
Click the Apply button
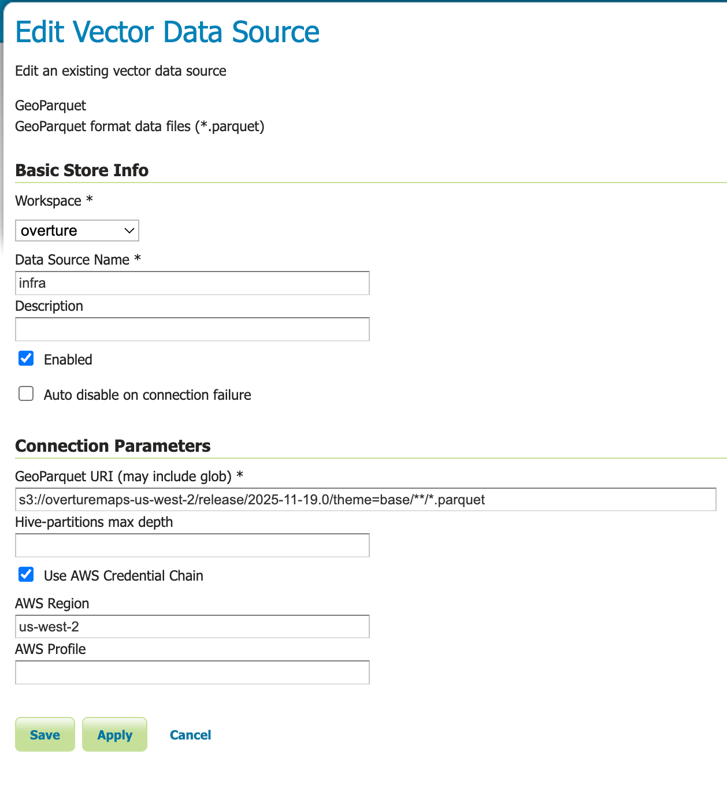[x=114, y=734]
